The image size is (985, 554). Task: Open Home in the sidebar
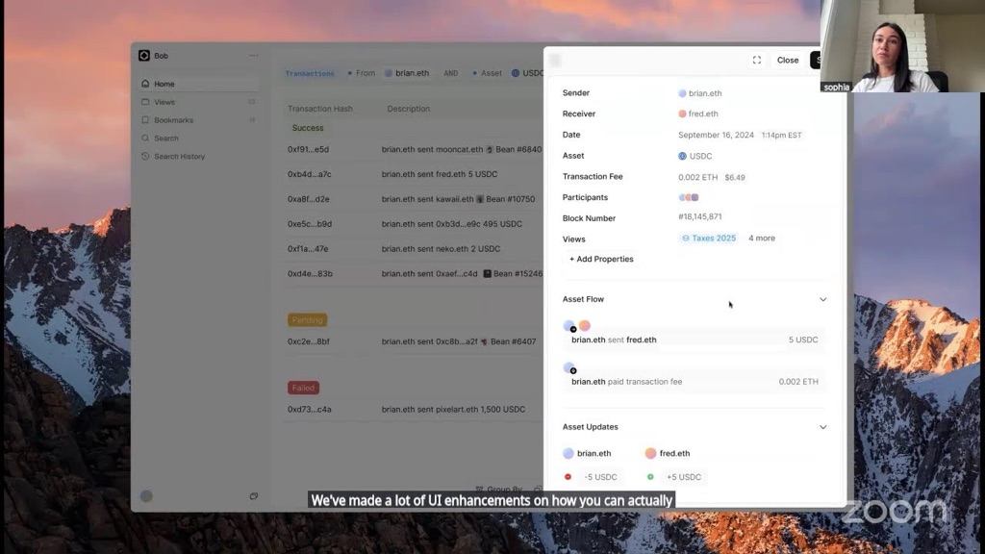pos(164,84)
